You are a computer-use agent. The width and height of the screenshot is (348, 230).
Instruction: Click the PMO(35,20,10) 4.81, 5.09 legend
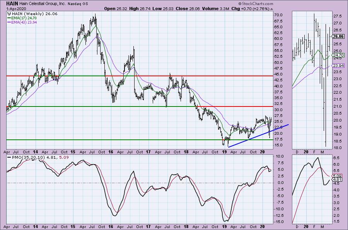click(x=40, y=157)
